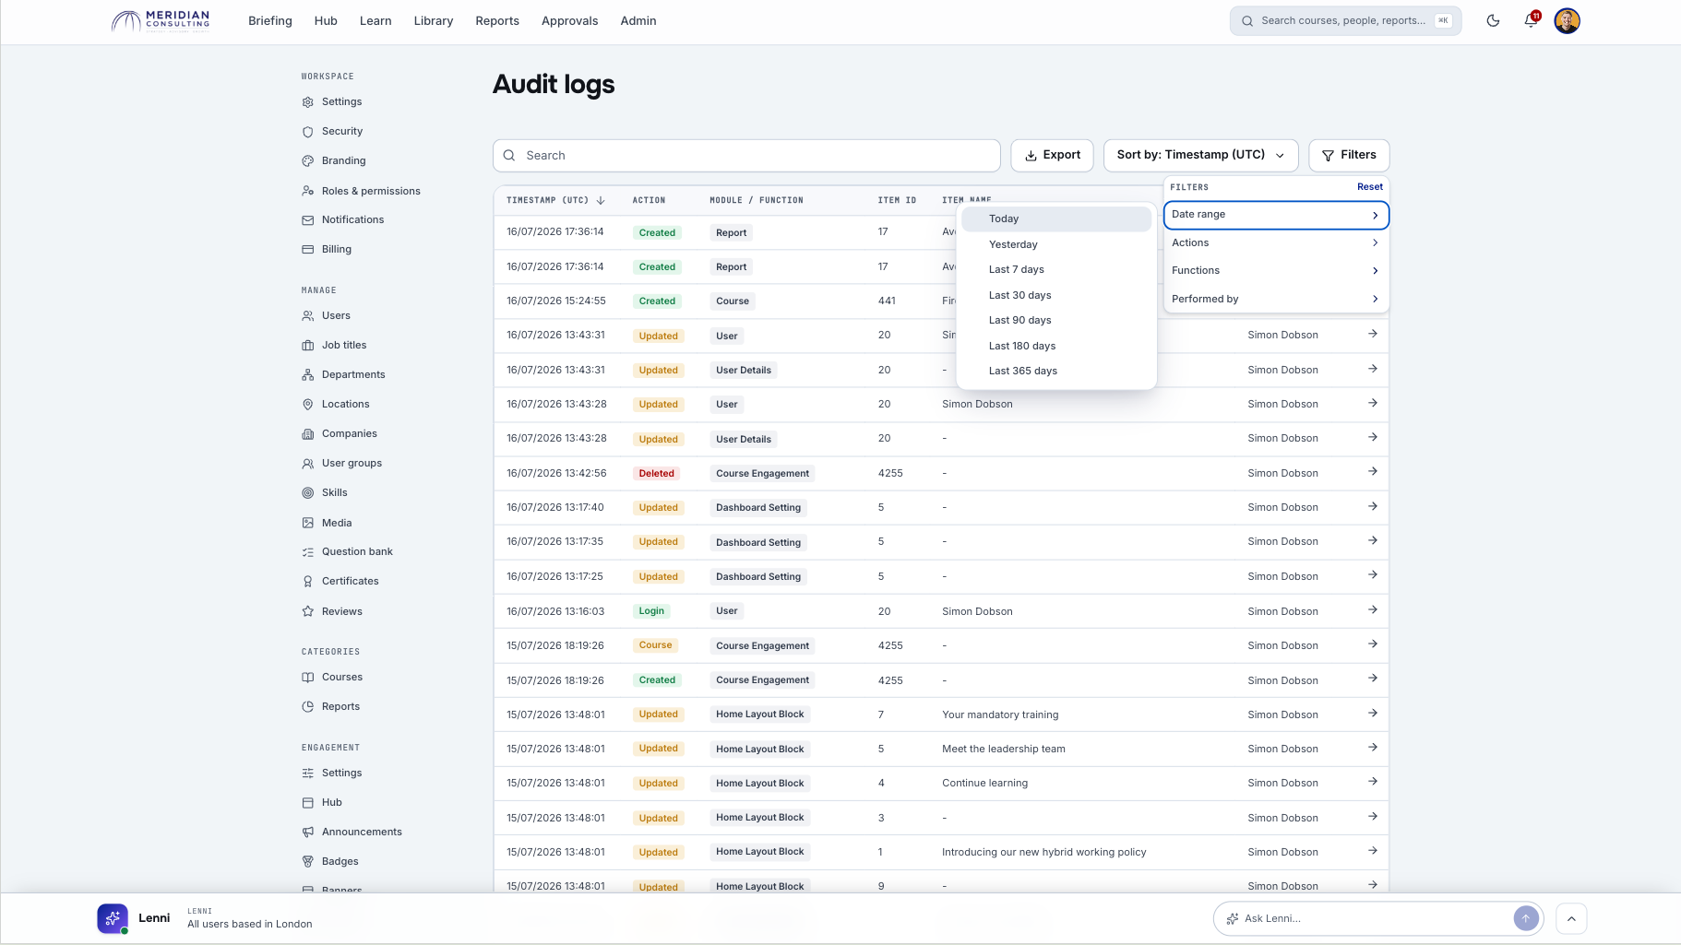The width and height of the screenshot is (1681, 945).
Task: Open Branding palette icon
Action: [x=308, y=161]
